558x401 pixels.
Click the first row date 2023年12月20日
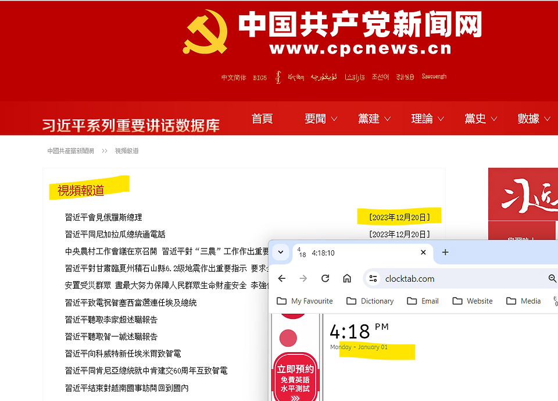pos(399,217)
